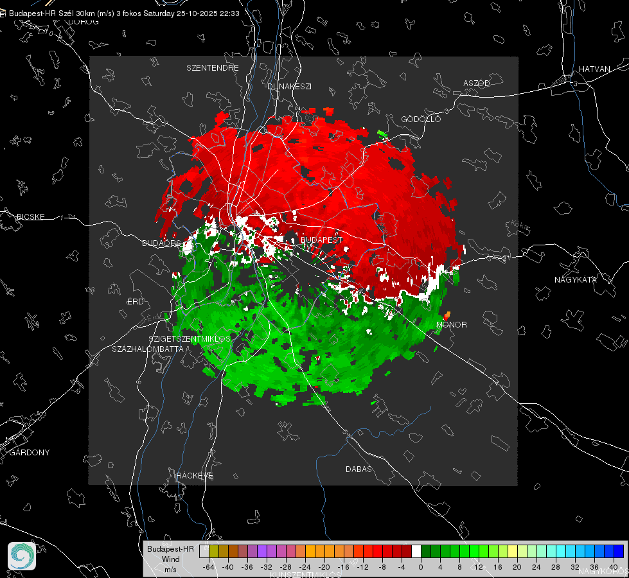Click the '-24' legend scale value
629x578 pixels.
coord(305,567)
